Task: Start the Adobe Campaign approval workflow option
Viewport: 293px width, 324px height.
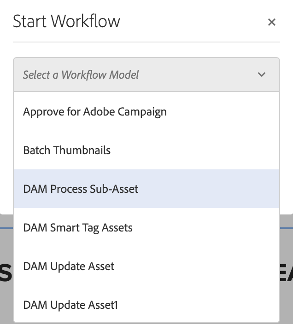Action: [95, 112]
